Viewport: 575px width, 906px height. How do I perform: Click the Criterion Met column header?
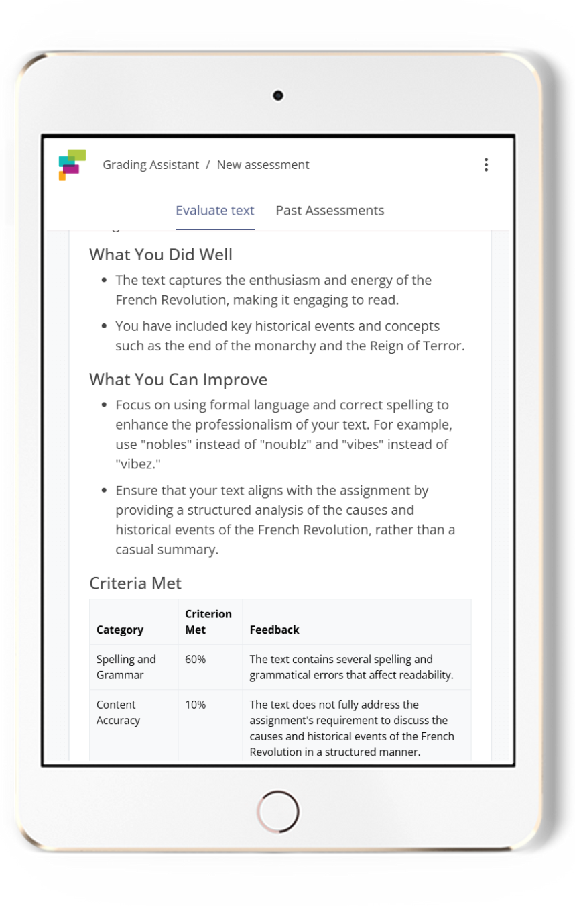(208, 621)
